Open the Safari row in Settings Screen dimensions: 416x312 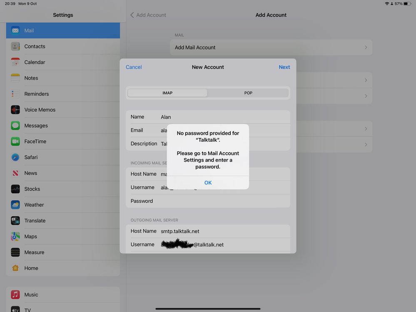pyautogui.click(x=63, y=157)
